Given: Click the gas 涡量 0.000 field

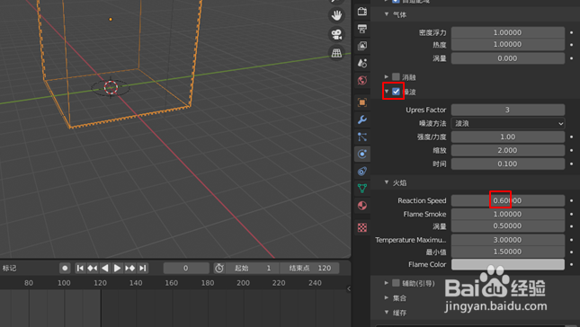Looking at the screenshot, I should pyautogui.click(x=508, y=58).
